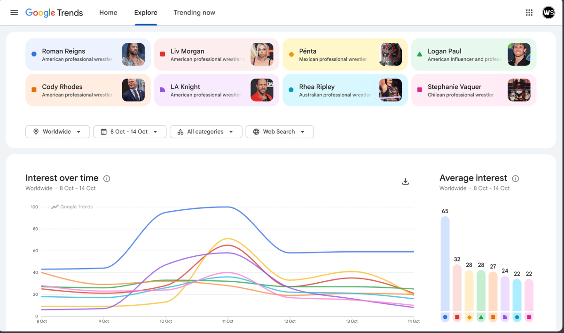Open the Web Search type dropdown
The image size is (564, 333).
(280, 132)
